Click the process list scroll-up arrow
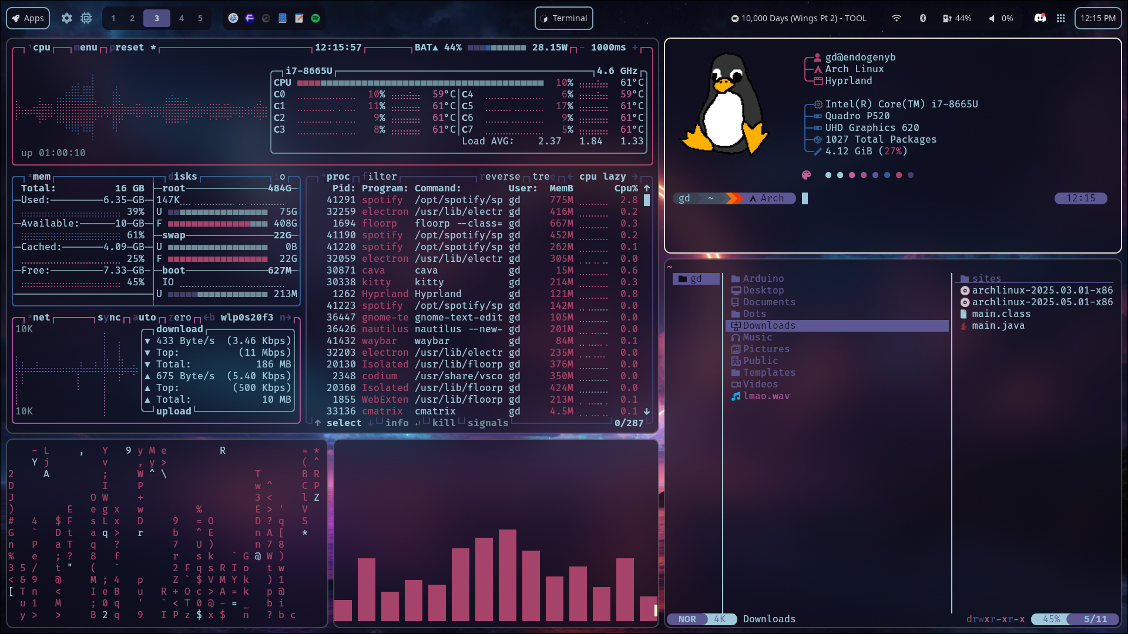The width and height of the screenshot is (1128, 634). tap(647, 188)
